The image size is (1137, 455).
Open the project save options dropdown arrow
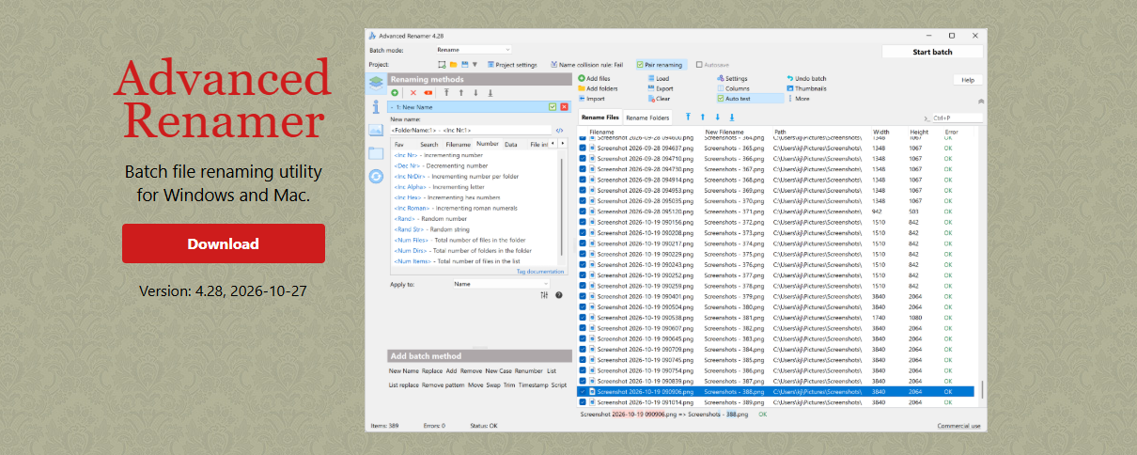click(475, 65)
